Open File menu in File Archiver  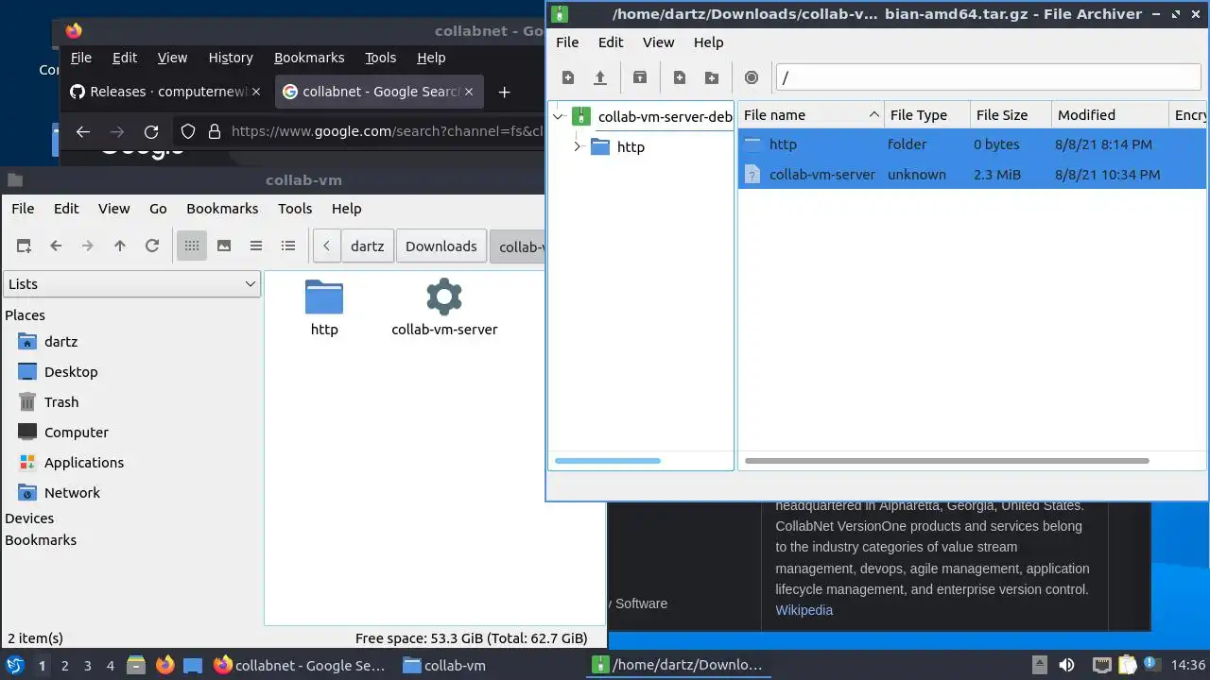pyautogui.click(x=567, y=42)
